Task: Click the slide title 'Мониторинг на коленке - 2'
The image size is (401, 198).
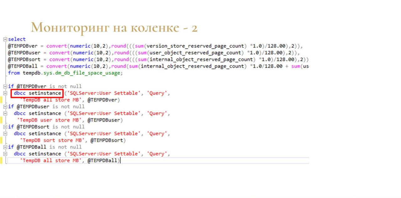Action: click(114, 28)
